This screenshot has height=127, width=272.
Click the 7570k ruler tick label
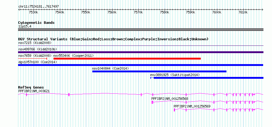pos(138,13)
